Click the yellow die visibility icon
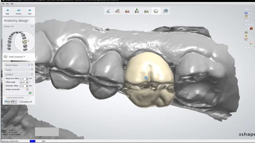The width and height of the screenshot is (255, 143). coord(246,36)
